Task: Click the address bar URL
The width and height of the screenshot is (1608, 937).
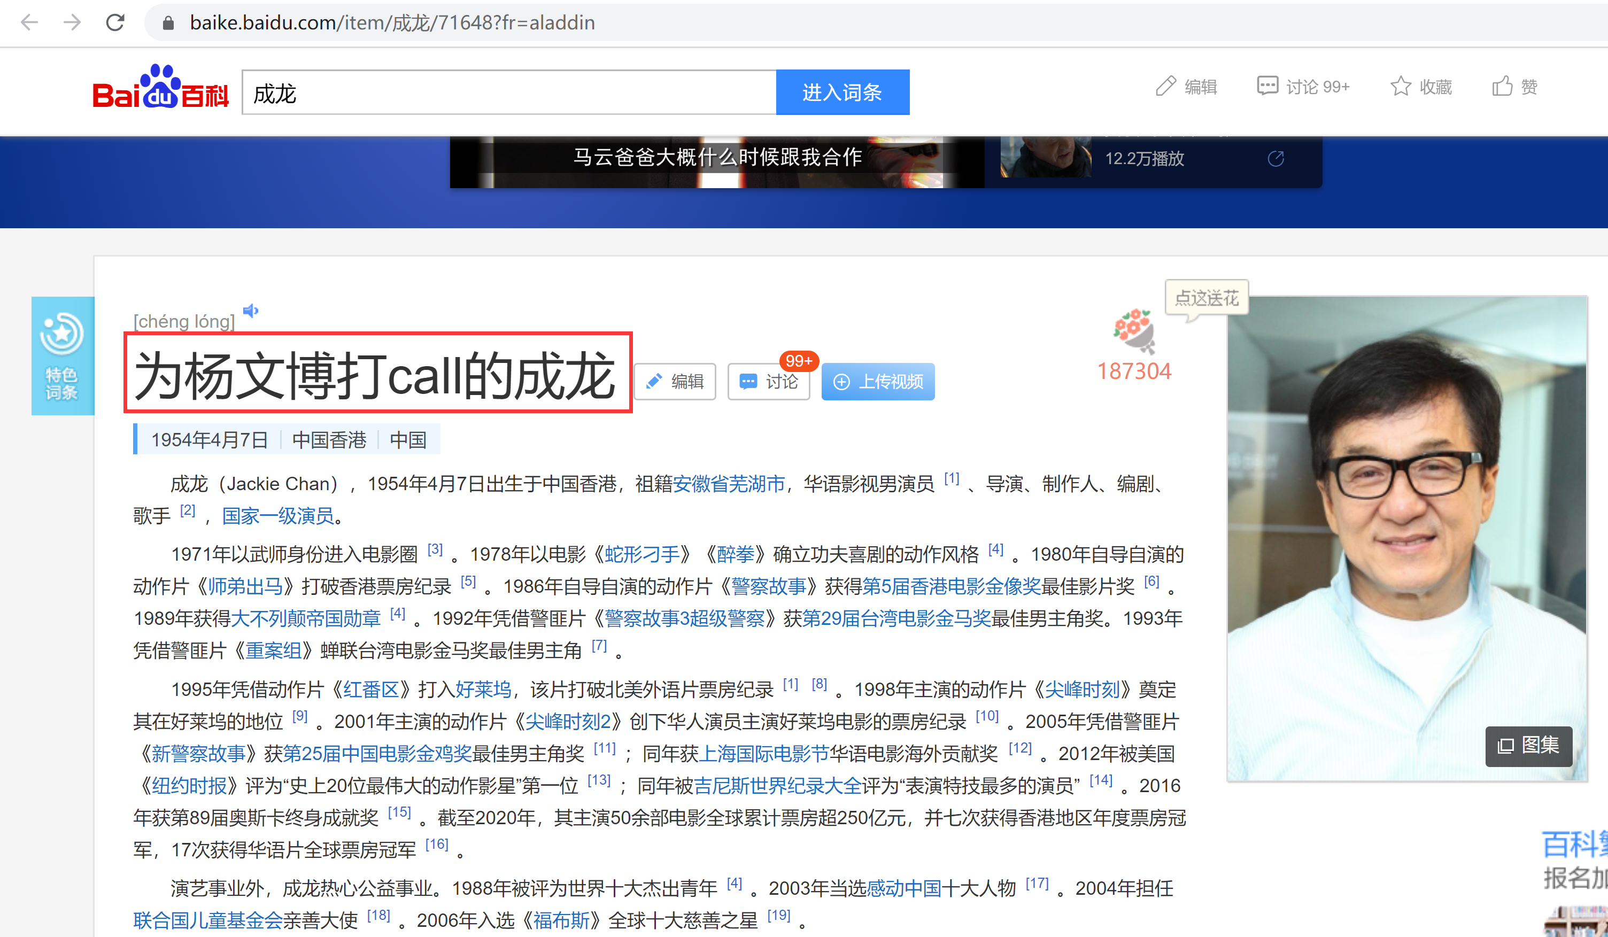Action: [392, 23]
